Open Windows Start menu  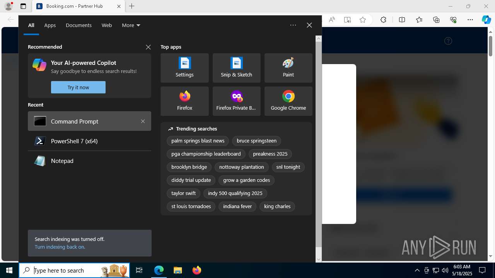(x=9, y=270)
